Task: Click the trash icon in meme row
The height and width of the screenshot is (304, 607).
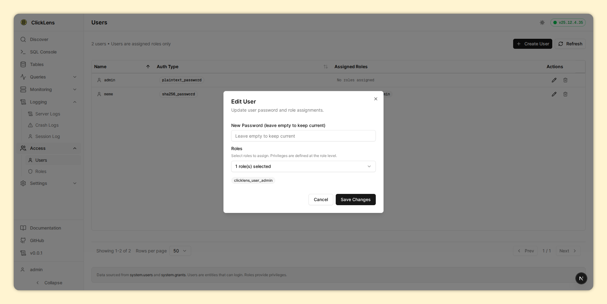Action: [565, 94]
